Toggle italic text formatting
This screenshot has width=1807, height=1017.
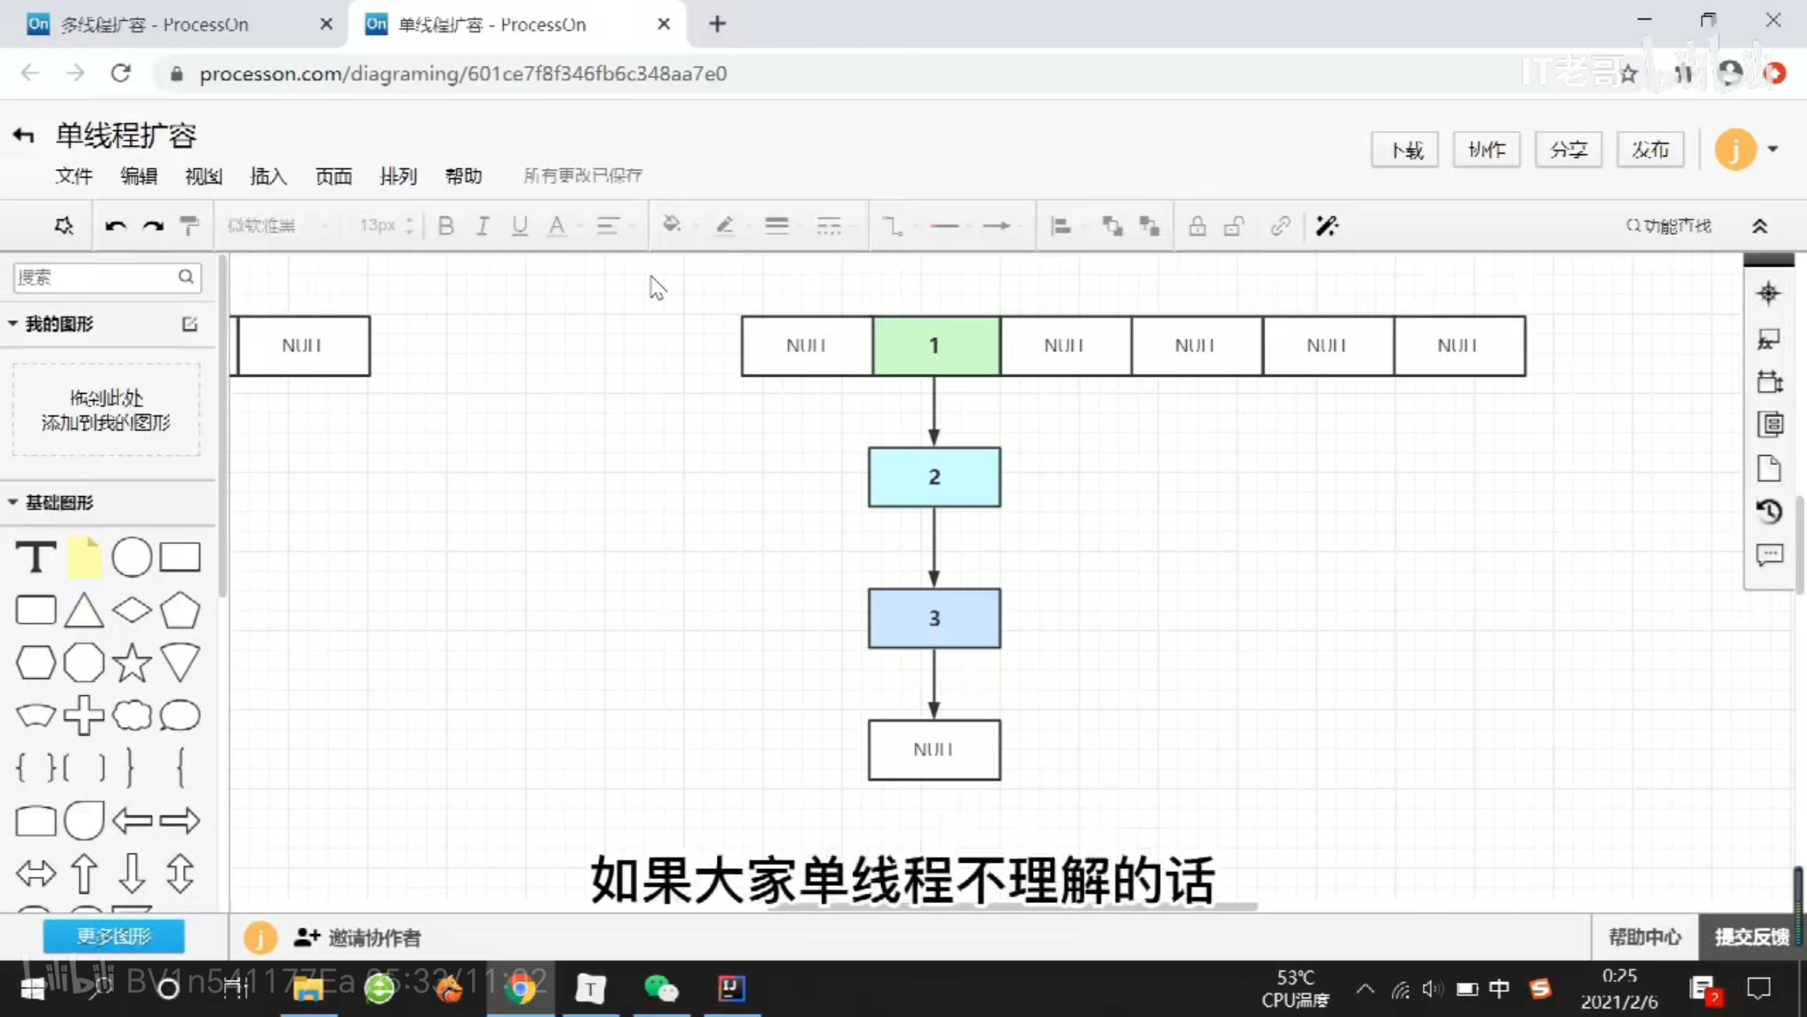482,226
